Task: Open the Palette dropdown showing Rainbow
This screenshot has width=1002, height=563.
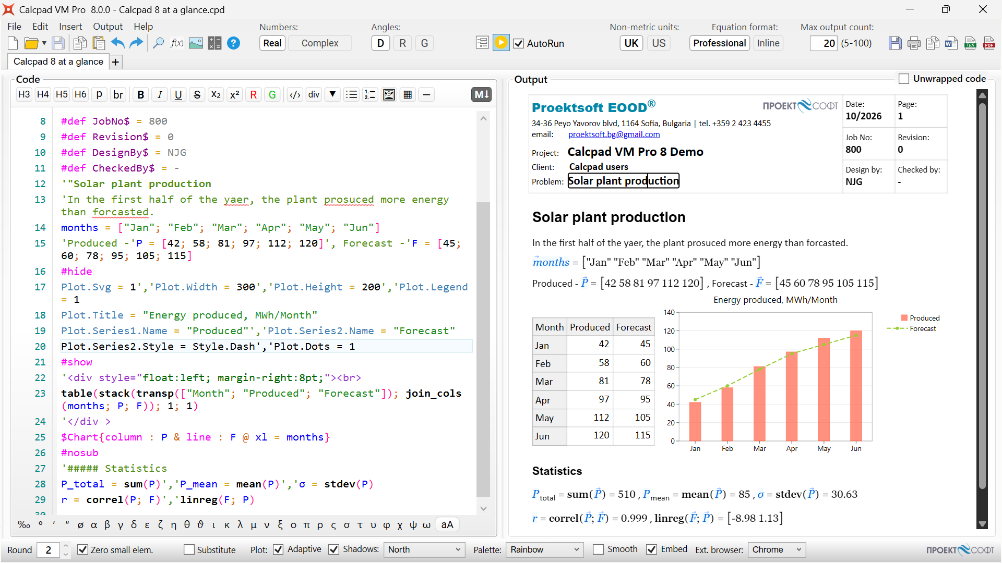Action: click(544, 549)
